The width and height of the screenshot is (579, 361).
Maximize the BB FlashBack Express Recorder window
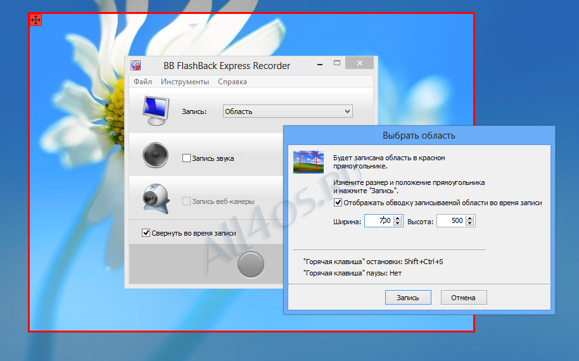(x=337, y=63)
